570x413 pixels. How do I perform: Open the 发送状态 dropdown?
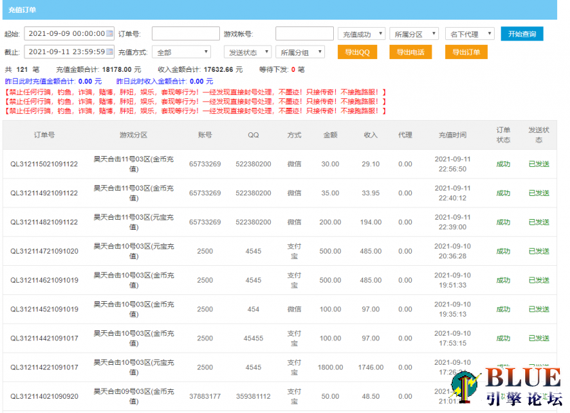(x=246, y=51)
